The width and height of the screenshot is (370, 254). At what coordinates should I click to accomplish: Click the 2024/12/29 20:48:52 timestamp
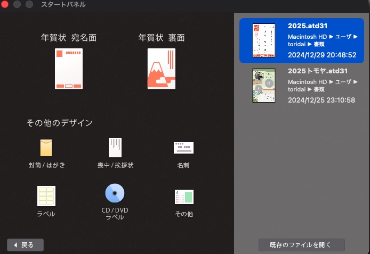click(322, 55)
